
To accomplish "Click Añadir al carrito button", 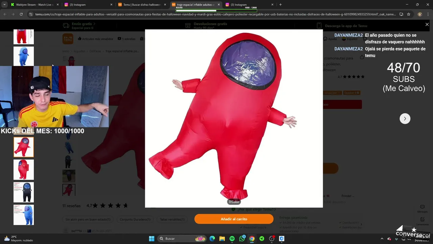I will [x=234, y=219].
